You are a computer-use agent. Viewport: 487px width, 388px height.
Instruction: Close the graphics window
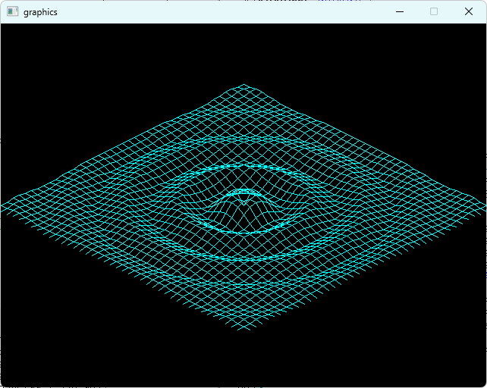[x=469, y=12]
